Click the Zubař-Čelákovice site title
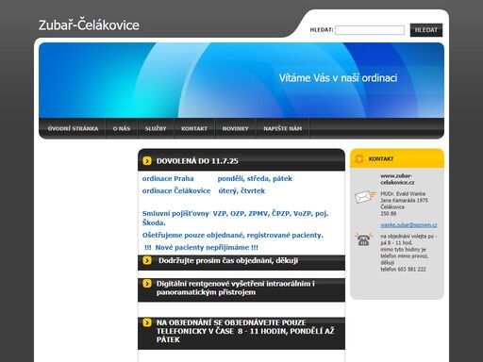Screen dimensions: 483x362 (89, 25)
